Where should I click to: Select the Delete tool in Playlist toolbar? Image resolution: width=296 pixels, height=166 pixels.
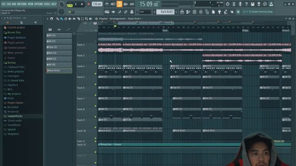[66, 19]
